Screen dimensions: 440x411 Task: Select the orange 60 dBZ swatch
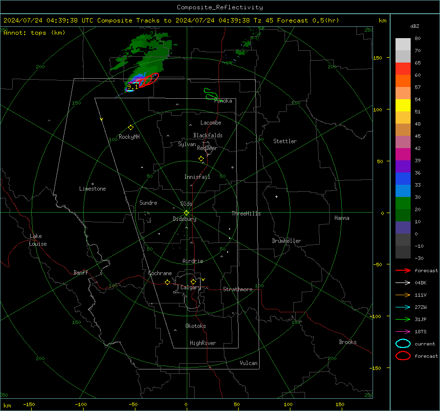403,81
